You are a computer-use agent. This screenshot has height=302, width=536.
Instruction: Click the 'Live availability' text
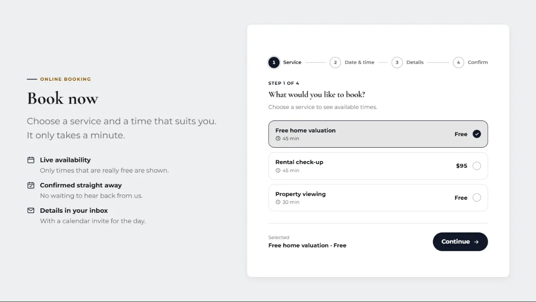tap(65, 160)
